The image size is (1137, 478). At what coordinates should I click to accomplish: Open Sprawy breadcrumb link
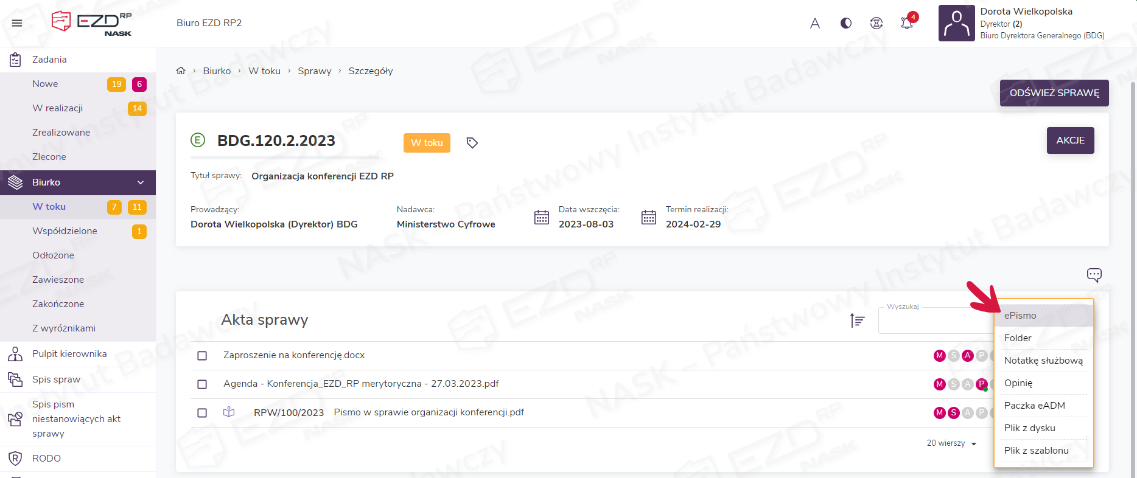pos(314,71)
